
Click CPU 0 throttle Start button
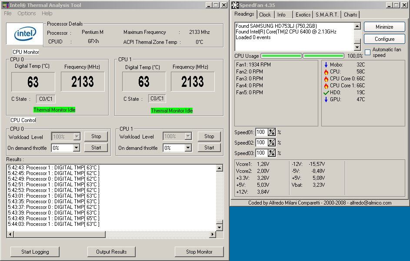[x=96, y=148]
